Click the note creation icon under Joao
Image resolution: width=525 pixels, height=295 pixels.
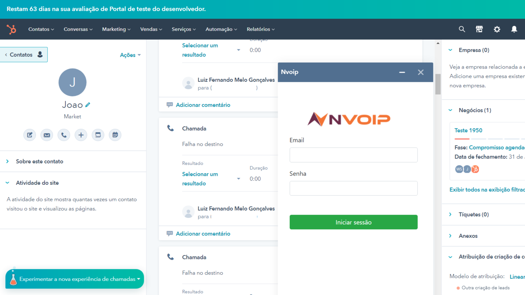point(30,135)
